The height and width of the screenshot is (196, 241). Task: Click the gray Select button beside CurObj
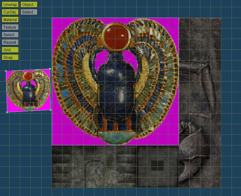29,12
